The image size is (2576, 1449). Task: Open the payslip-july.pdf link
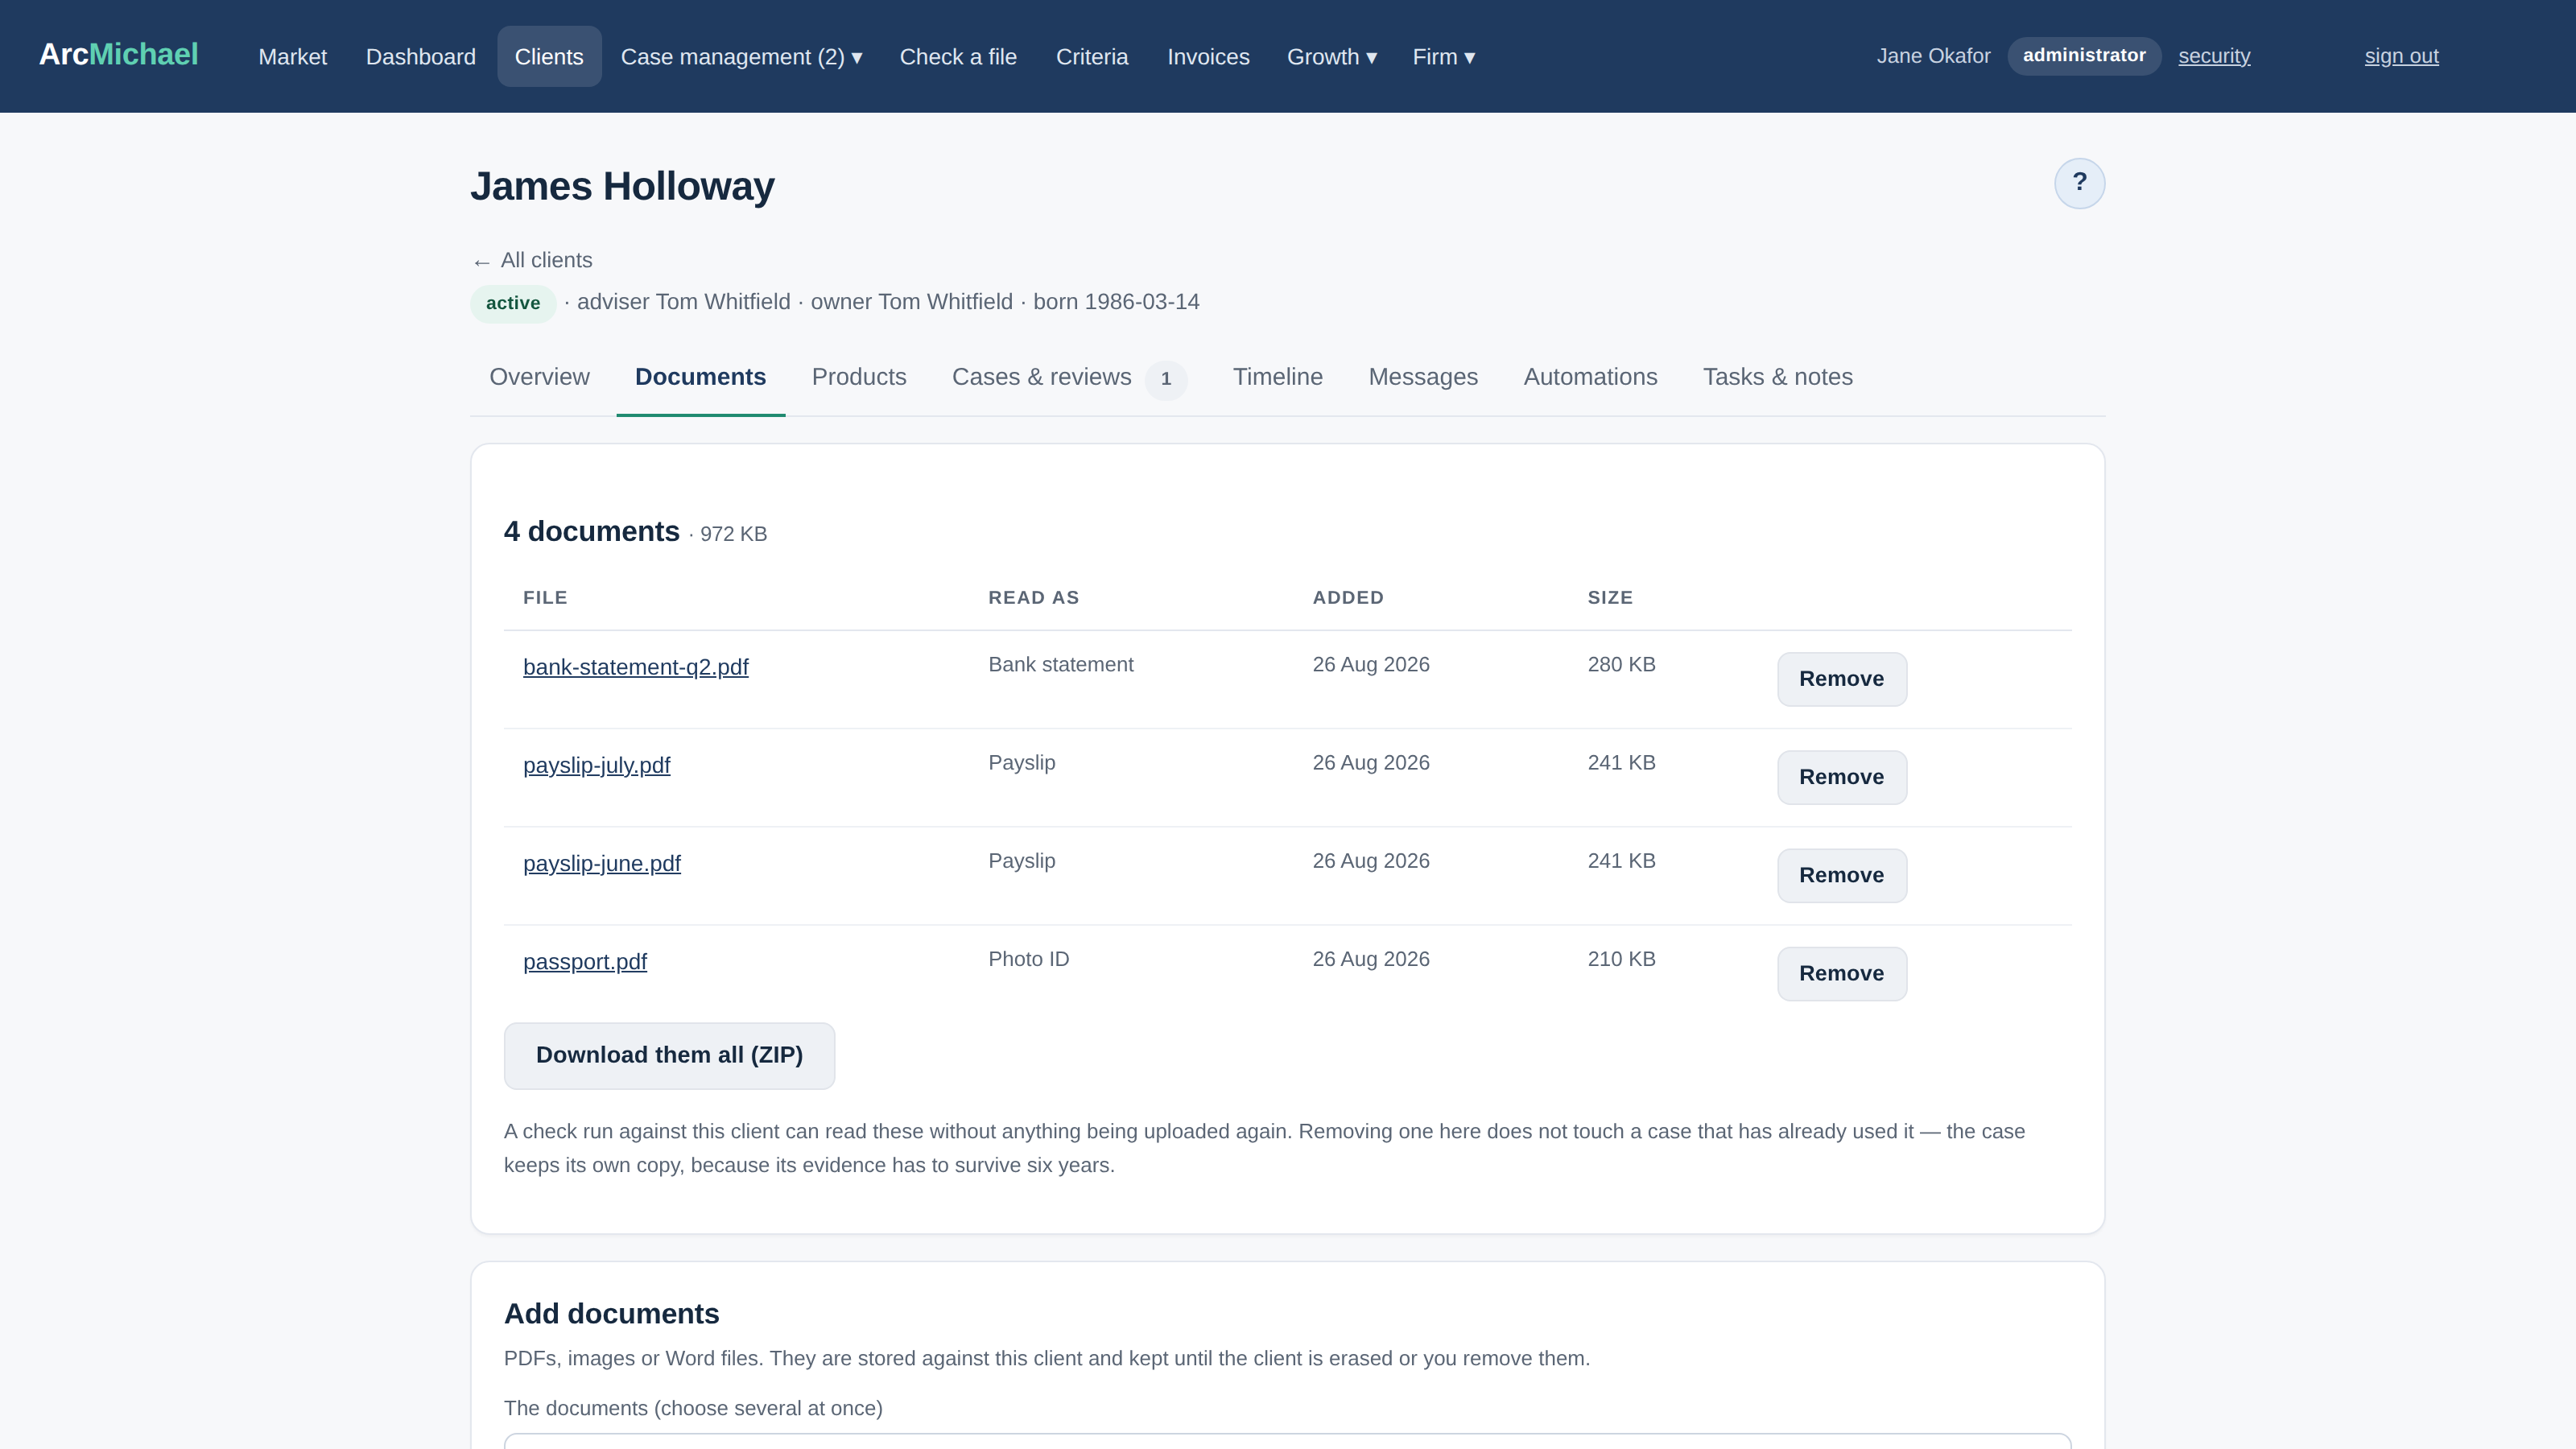[x=596, y=765]
